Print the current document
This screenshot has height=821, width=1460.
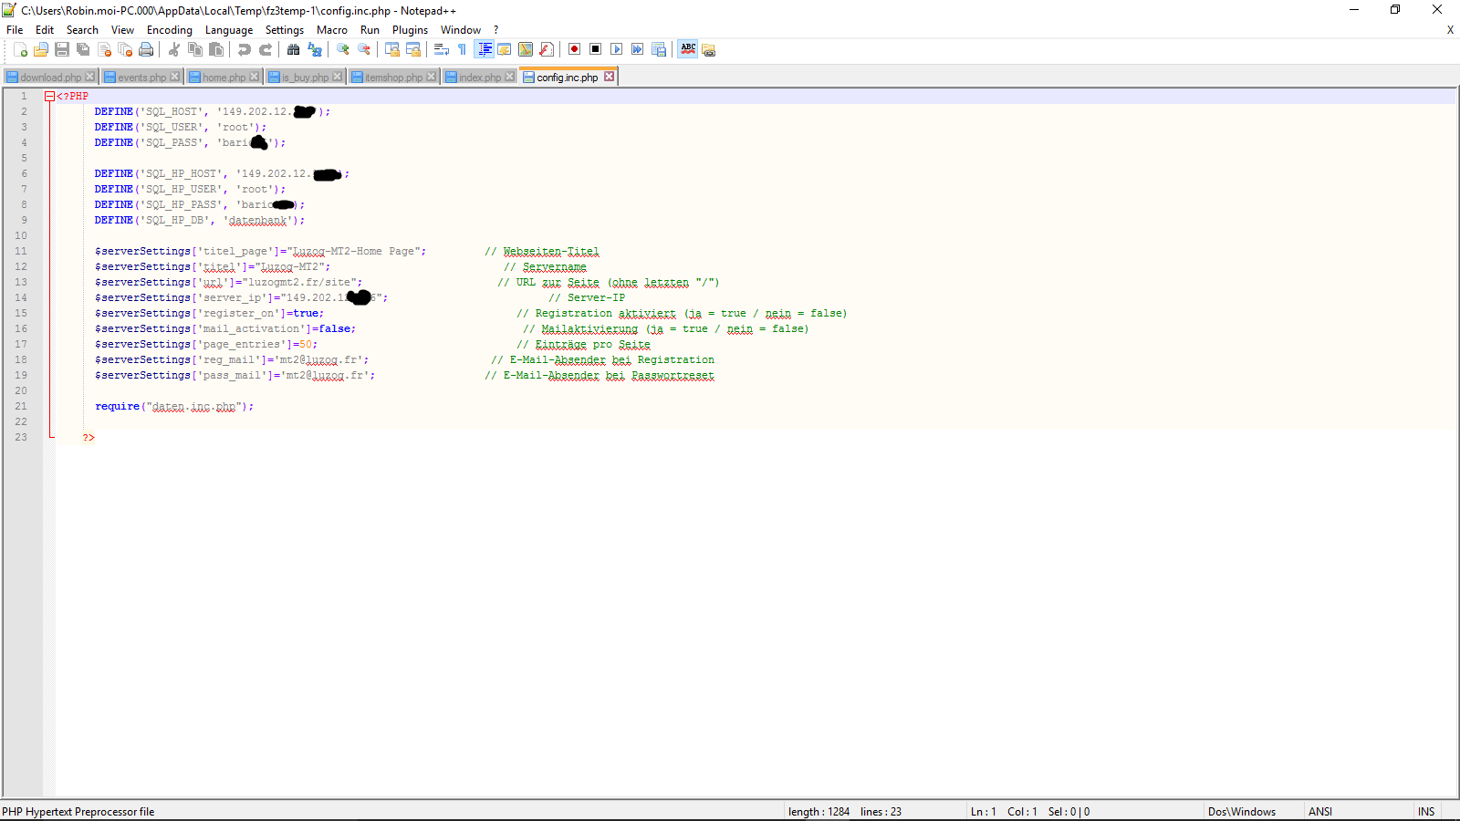(146, 49)
